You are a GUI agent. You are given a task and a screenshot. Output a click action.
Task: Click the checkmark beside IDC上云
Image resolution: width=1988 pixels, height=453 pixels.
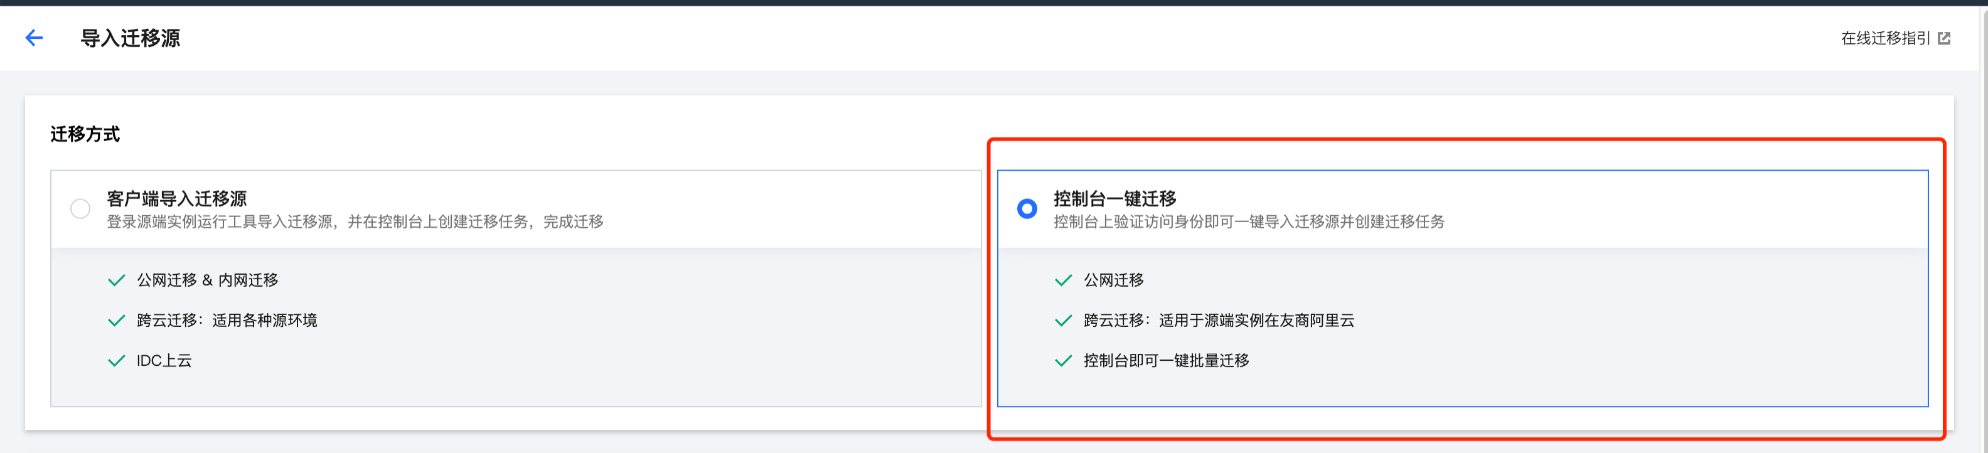(117, 360)
